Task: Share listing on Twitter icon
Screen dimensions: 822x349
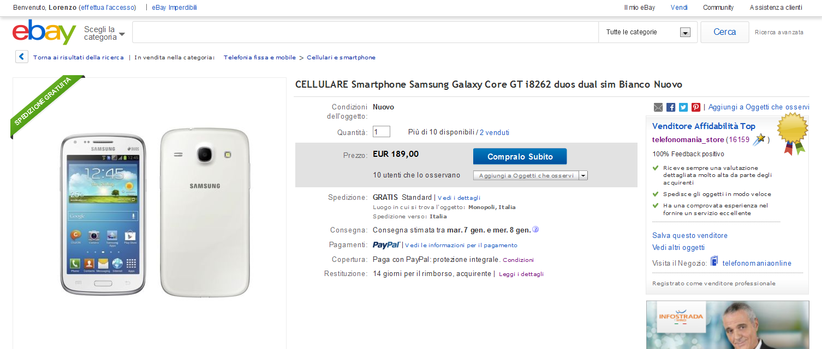Action: tap(683, 107)
